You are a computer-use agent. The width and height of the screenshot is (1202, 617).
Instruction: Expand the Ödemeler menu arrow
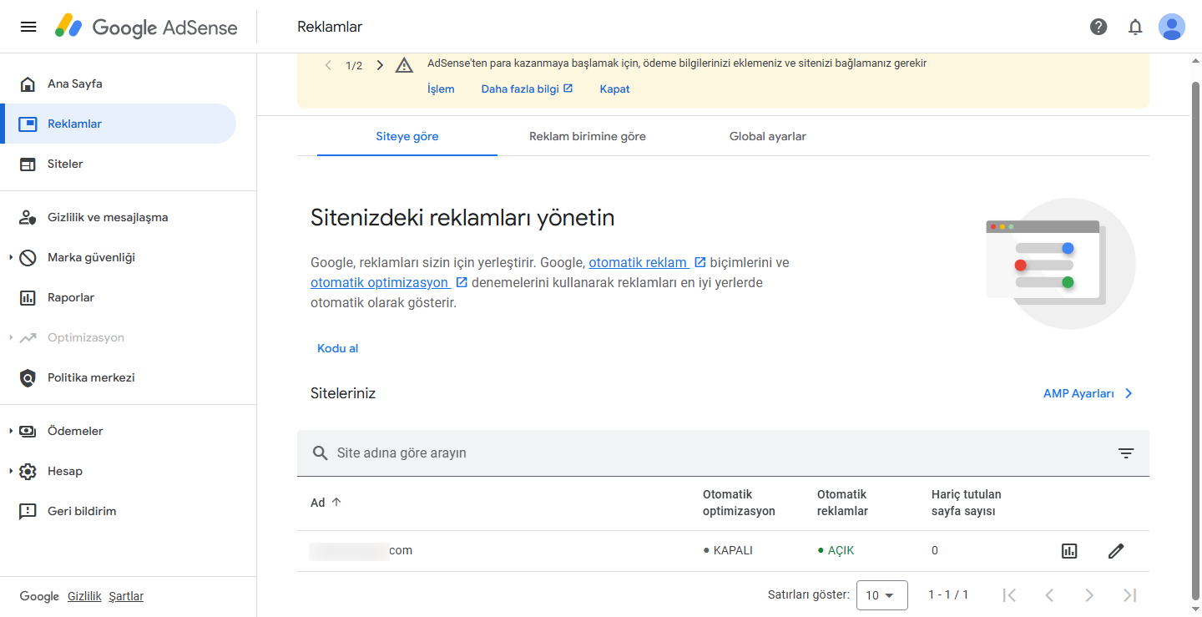click(11, 431)
